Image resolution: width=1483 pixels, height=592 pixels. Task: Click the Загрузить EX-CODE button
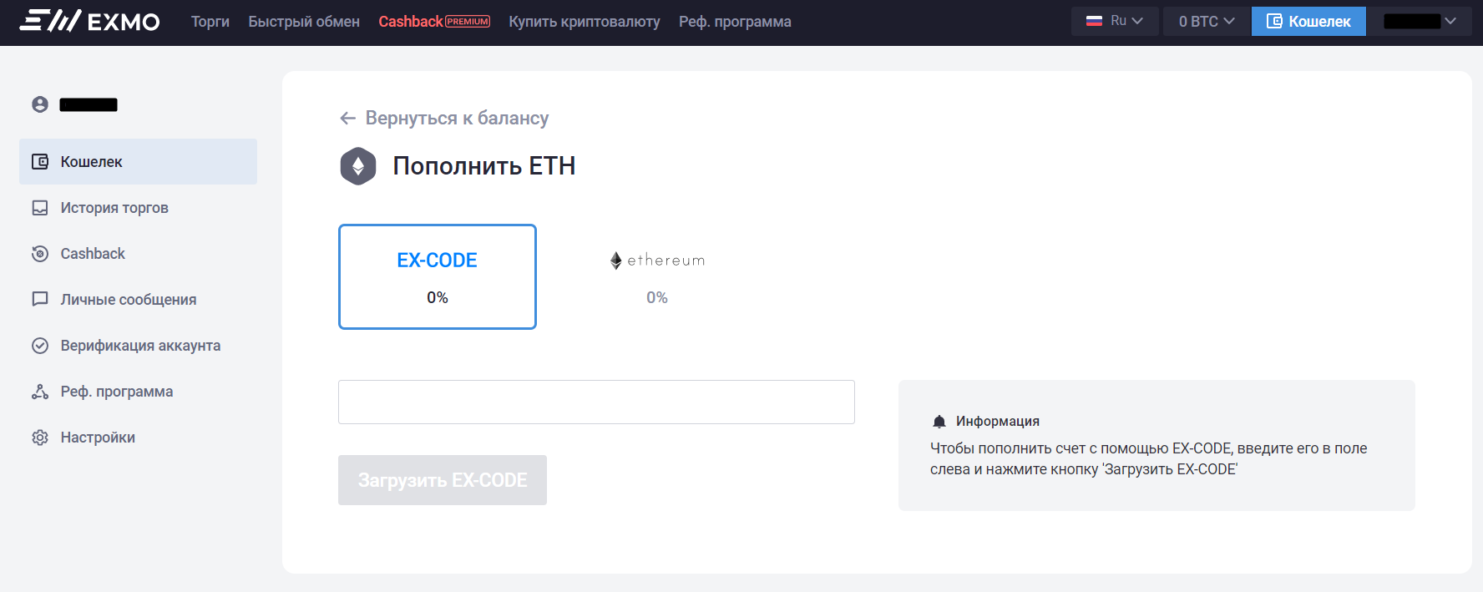[x=443, y=480]
